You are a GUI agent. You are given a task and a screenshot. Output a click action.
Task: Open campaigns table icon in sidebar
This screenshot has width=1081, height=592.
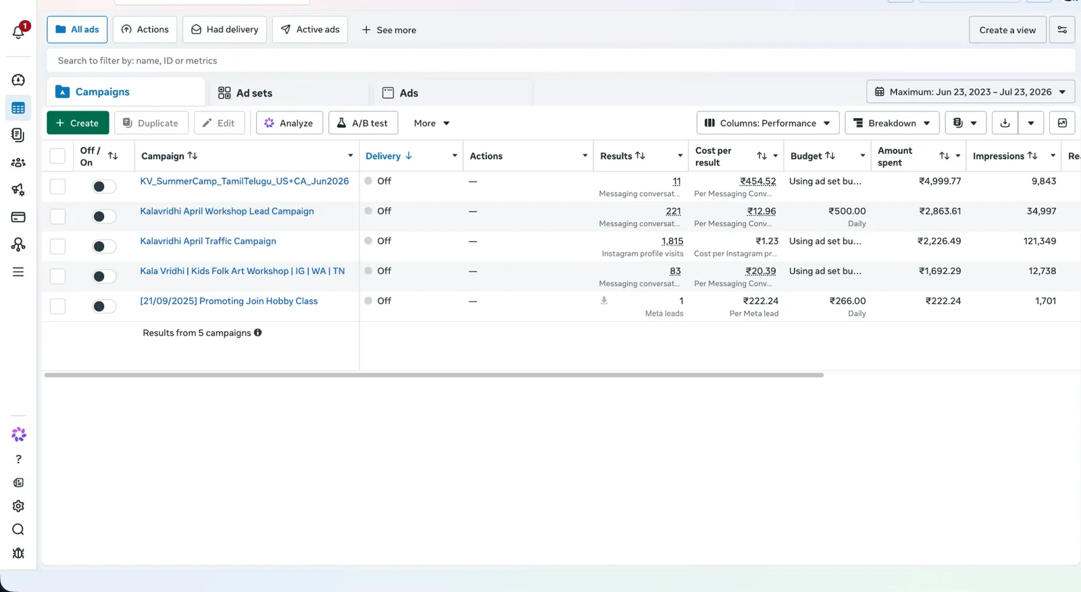point(18,108)
